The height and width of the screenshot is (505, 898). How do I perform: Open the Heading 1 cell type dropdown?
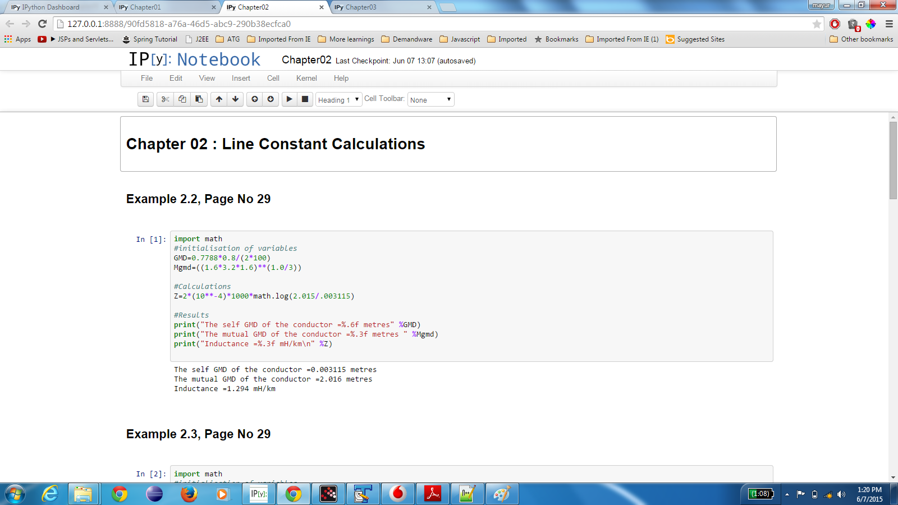click(338, 100)
